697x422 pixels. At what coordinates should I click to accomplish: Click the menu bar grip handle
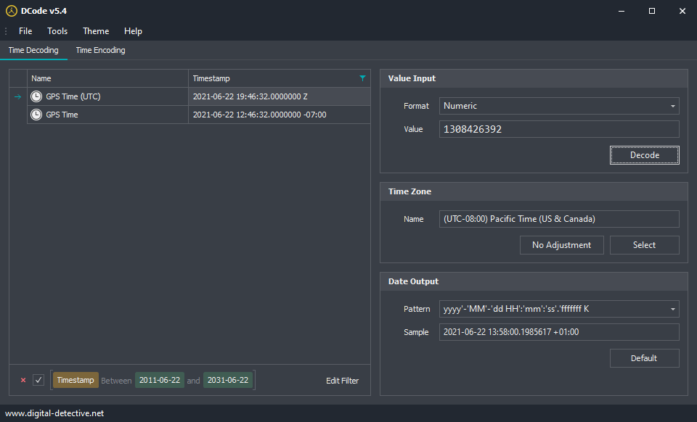(6, 31)
